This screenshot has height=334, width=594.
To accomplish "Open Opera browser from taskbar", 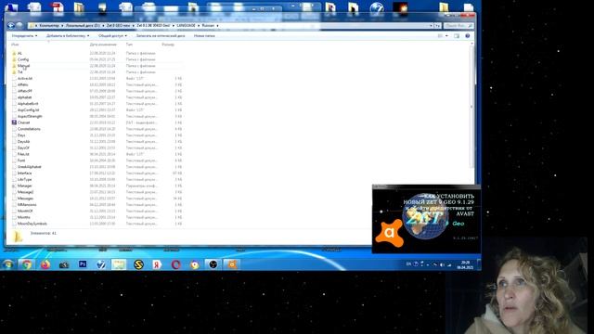I will coord(175,264).
